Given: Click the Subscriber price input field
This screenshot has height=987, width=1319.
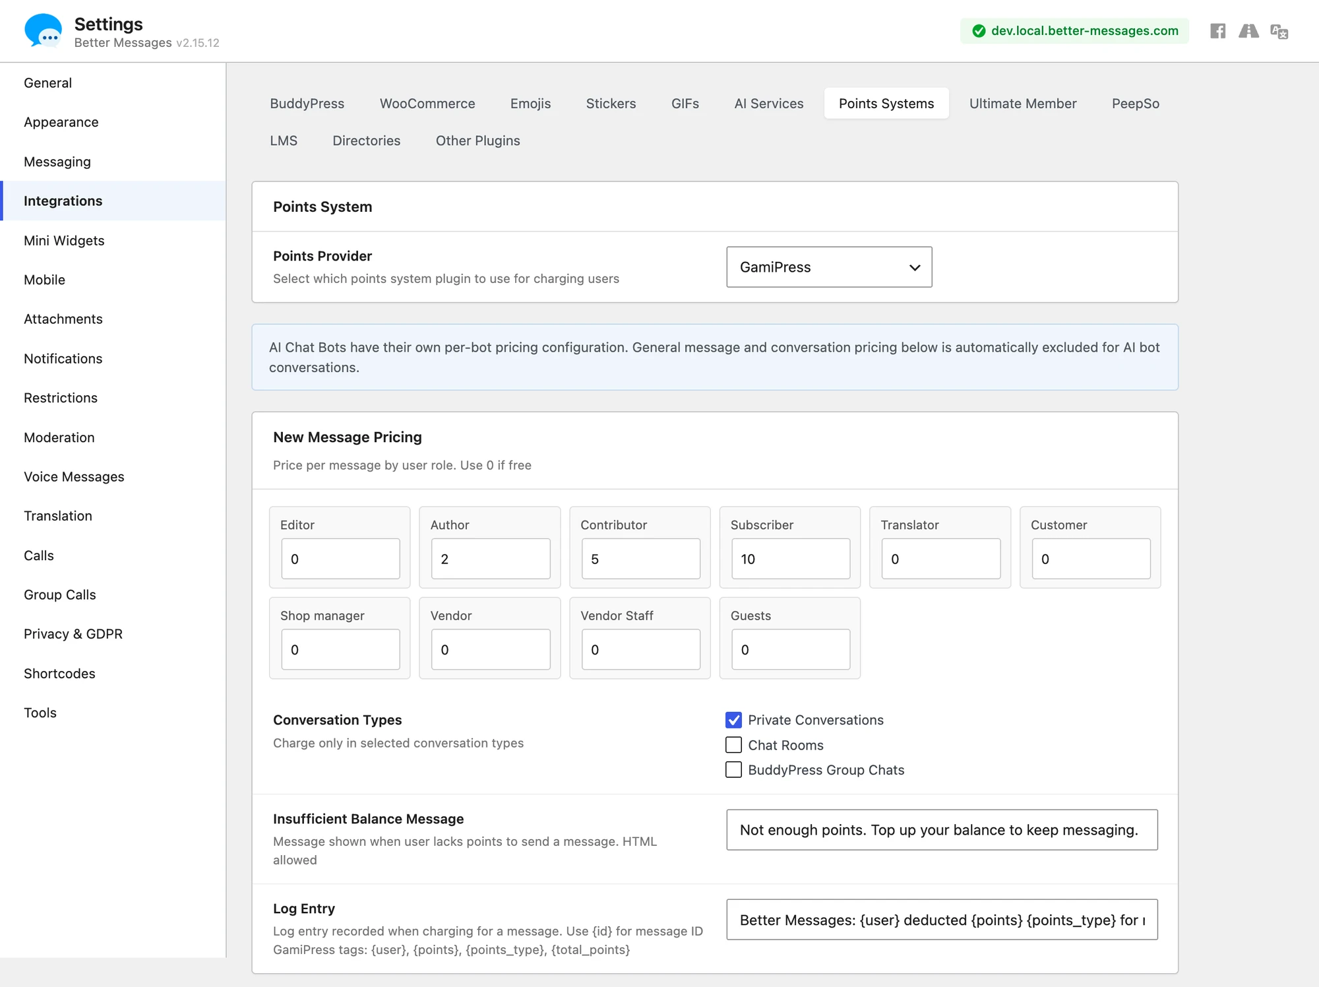Looking at the screenshot, I should tap(791, 559).
